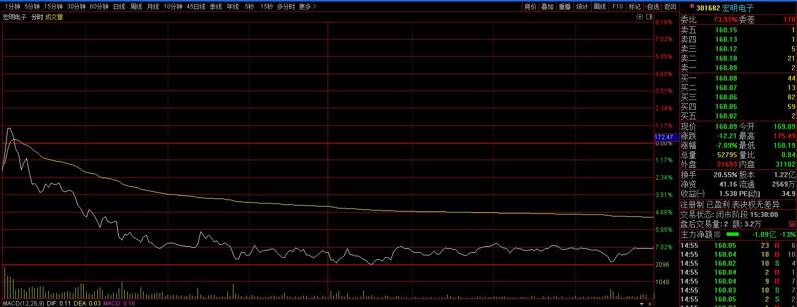Click the 分时 label in chart header
The image size is (797, 307).
(x=37, y=17)
